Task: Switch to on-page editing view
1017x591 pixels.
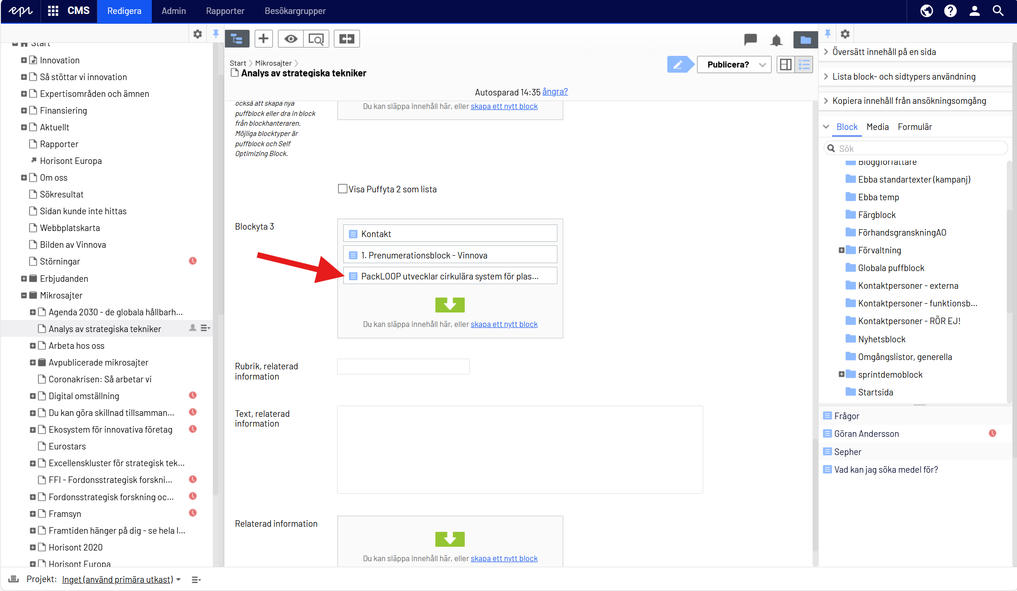Action: [785, 65]
